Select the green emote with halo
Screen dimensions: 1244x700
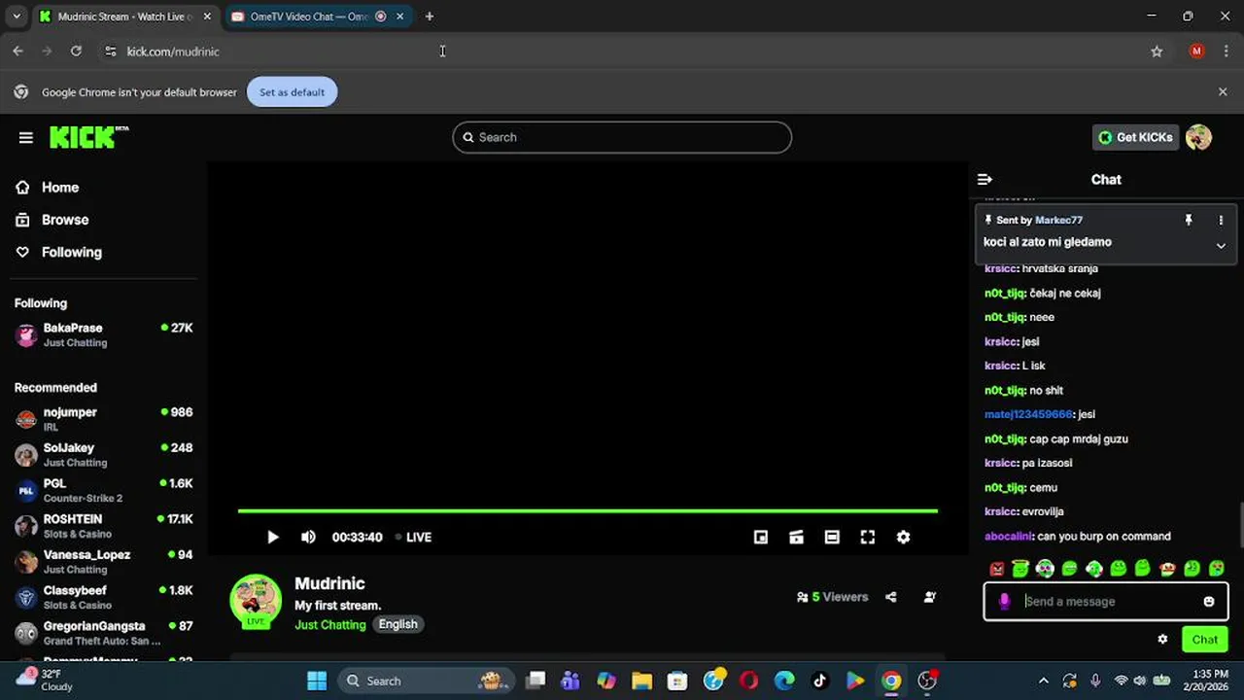(x=1020, y=569)
